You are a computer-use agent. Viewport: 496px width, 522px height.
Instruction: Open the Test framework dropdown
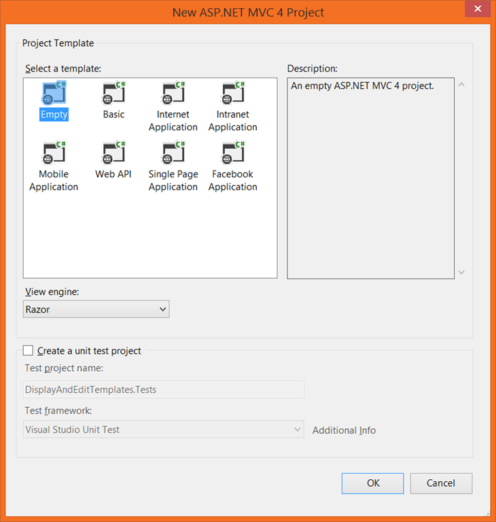pyautogui.click(x=164, y=430)
